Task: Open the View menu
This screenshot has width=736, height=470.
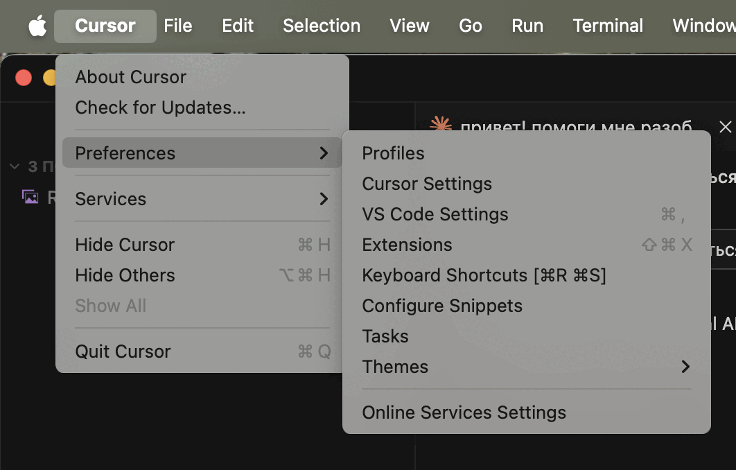Action: (410, 26)
